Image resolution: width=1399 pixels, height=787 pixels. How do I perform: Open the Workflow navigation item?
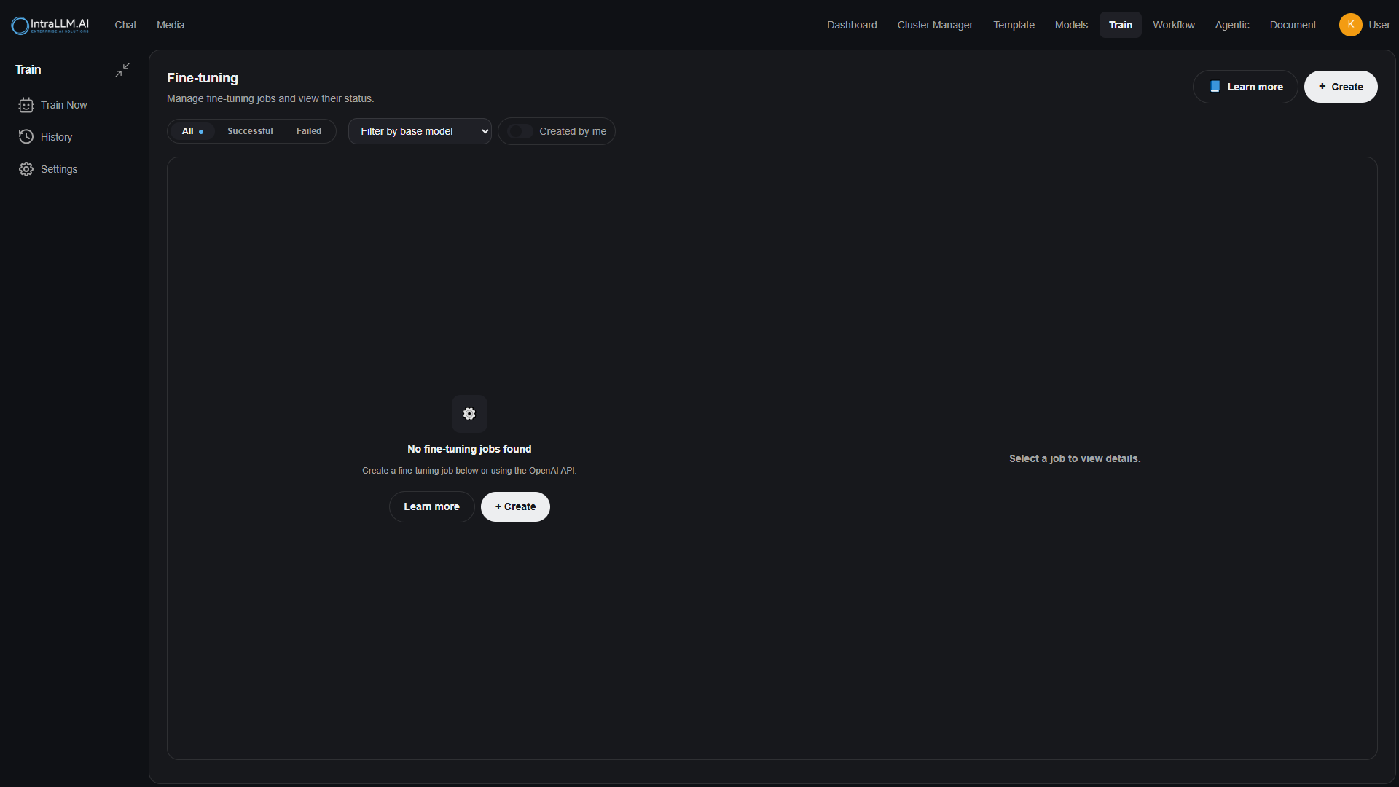coord(1174,25)
